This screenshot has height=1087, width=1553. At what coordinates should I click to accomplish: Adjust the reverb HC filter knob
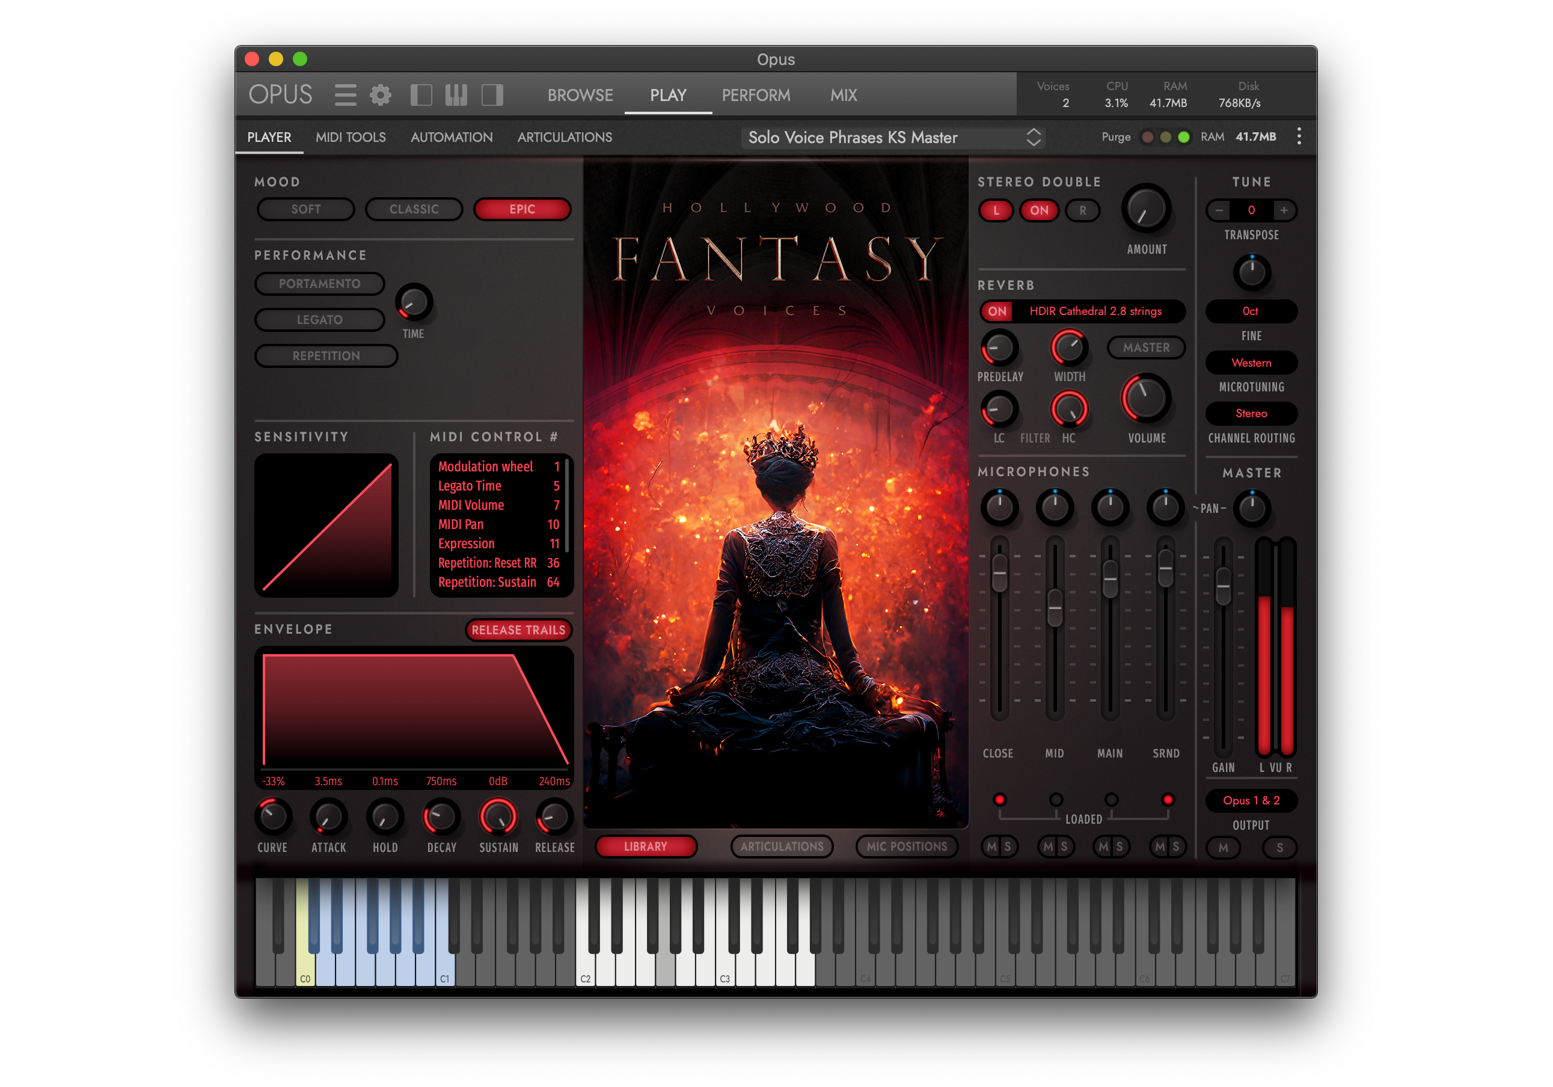tap(1069, 409)
